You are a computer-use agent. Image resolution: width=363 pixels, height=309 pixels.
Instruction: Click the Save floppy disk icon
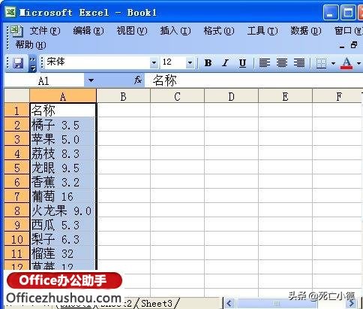click(18, 63)
